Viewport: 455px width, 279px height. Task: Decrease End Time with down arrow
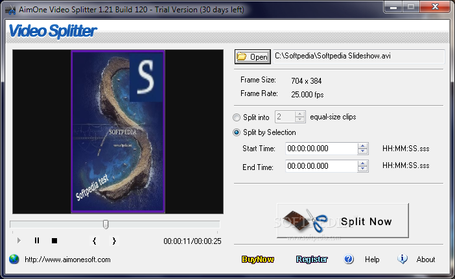click(x=362, y=169)
